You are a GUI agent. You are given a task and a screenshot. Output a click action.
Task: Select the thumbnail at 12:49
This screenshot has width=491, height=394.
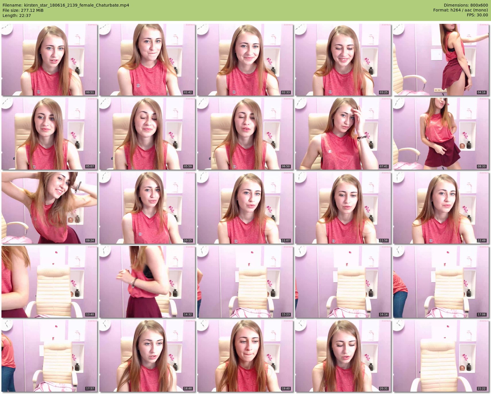point(441,208)
